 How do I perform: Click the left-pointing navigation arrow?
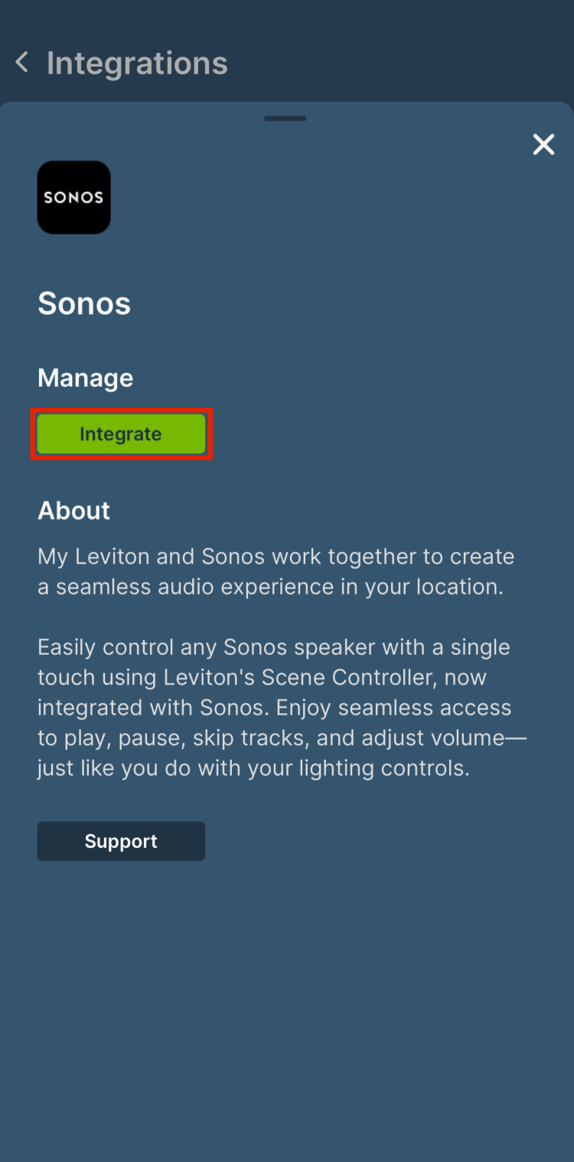(x=22, y=63)
